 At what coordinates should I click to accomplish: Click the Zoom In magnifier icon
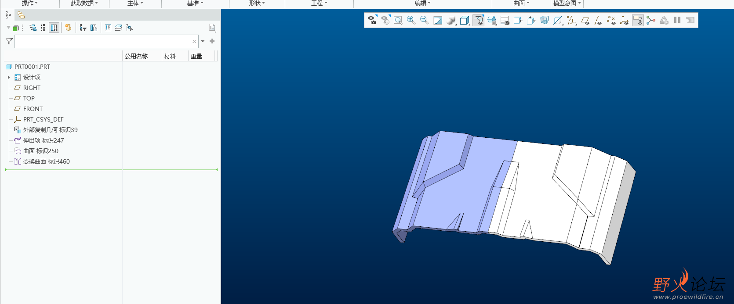(411, 20)
